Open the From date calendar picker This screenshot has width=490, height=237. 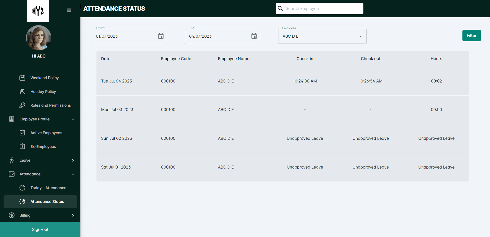[x=161, y=36]
